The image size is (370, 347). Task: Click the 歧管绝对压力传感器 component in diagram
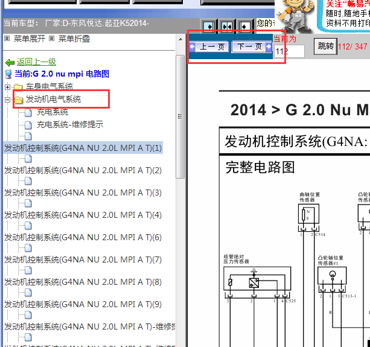click(257, 279)
